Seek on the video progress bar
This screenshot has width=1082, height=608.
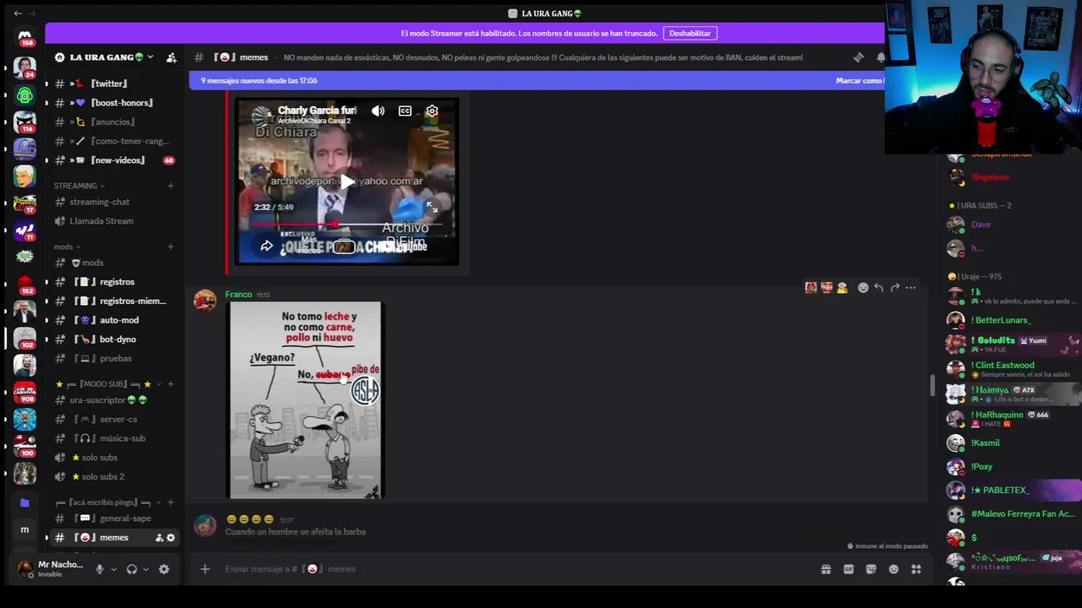(x=347, y=225)
